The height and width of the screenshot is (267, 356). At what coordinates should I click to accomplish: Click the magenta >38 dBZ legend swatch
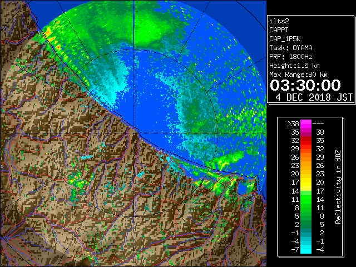pyautogui.click(x=306, y=124)
